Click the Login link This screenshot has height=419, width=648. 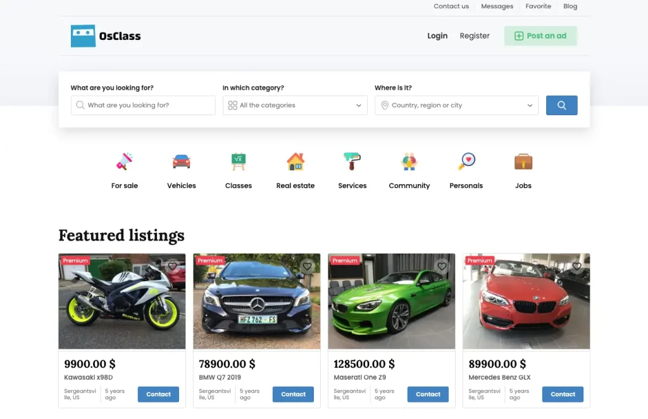click(437, 36)
